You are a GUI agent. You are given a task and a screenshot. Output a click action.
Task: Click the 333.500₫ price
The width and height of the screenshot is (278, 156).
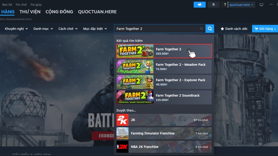coord(162,54)
